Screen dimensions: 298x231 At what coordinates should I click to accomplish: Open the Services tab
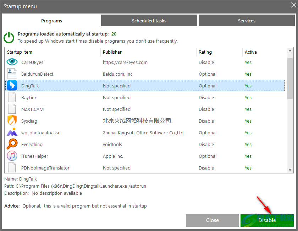coord(247,21)
